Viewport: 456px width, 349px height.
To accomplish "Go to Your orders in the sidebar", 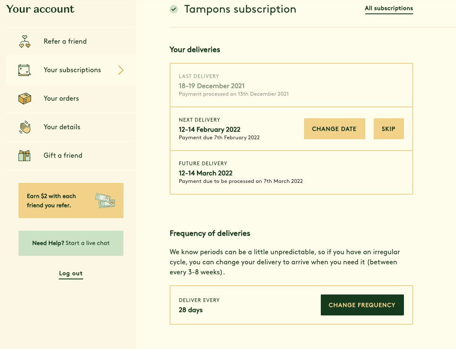I will click(x=61, y=99).
